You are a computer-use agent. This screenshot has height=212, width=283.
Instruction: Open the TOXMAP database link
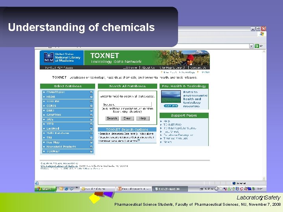click(53, 152)
